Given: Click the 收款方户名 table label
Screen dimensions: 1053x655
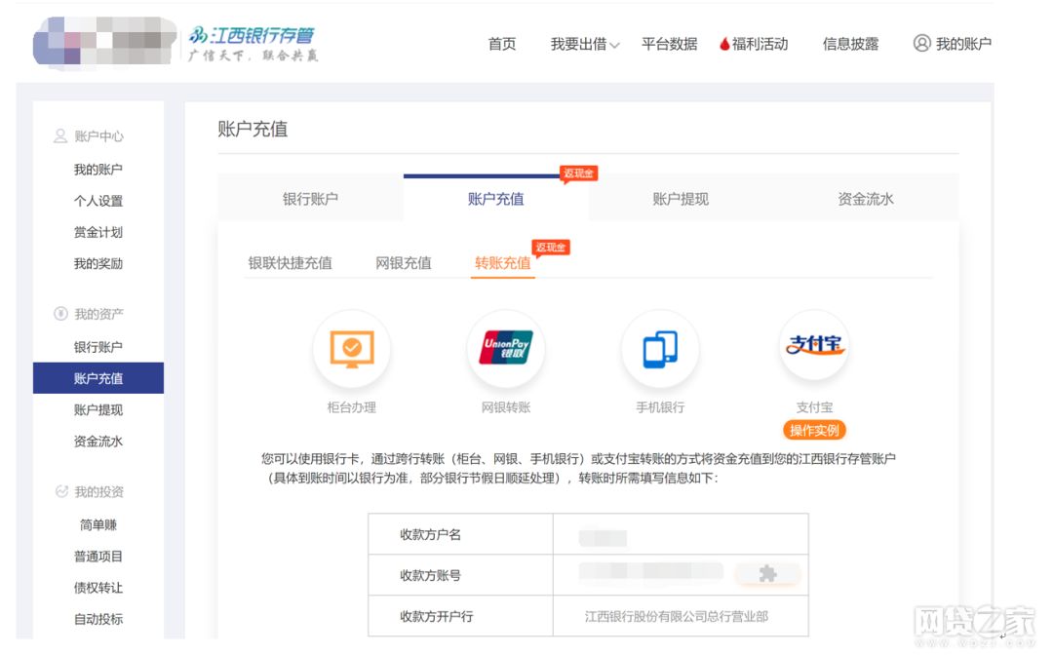Looking at the screenshot, I should pyautogui.click(x=431, y=535).
